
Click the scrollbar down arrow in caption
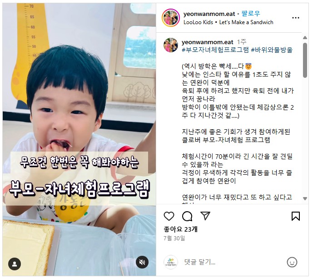click(x=305, y=199)
